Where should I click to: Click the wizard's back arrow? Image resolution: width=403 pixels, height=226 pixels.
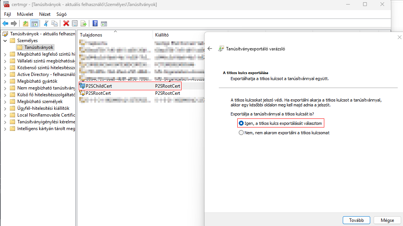tap(210, 49)
